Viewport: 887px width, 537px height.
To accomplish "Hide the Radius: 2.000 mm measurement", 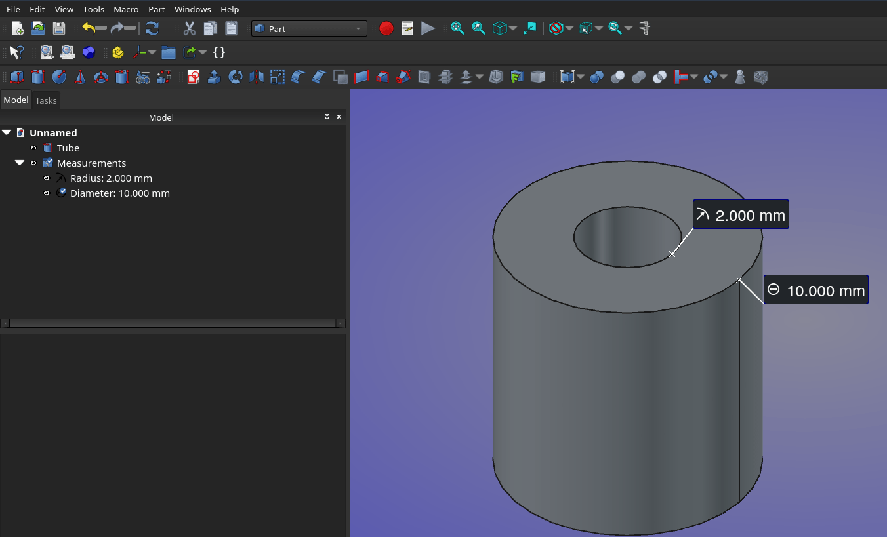I will [x=47, y=178].
